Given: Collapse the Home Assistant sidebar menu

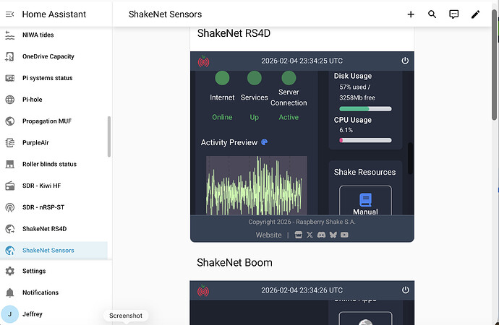Looking at the screenshot, I should (9, 14).
